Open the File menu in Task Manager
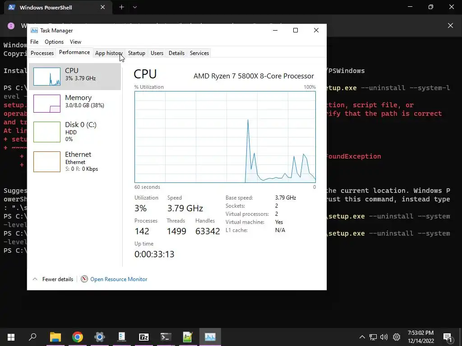462x346 pixels. [x=34, y=42]
